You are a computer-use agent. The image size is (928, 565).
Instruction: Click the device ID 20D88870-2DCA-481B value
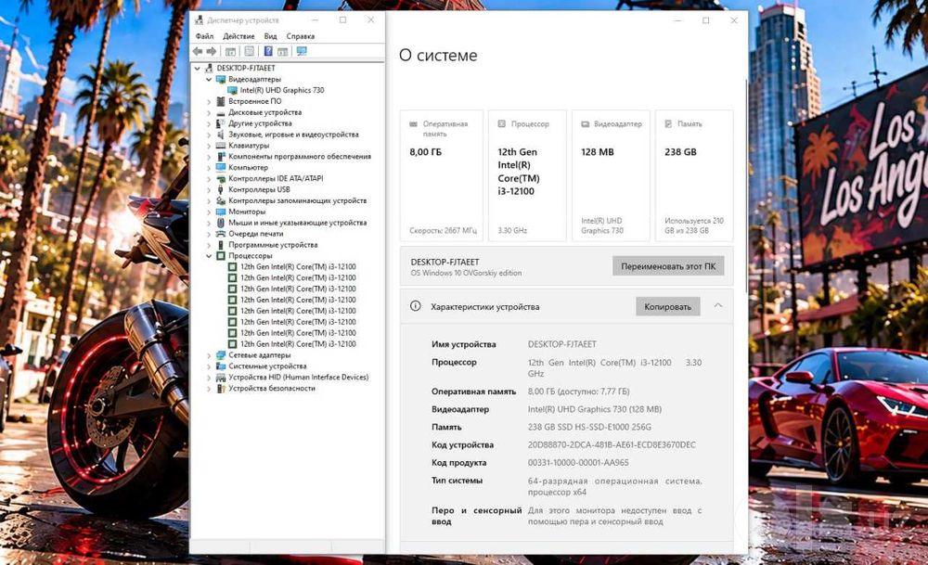click(612, 445)
